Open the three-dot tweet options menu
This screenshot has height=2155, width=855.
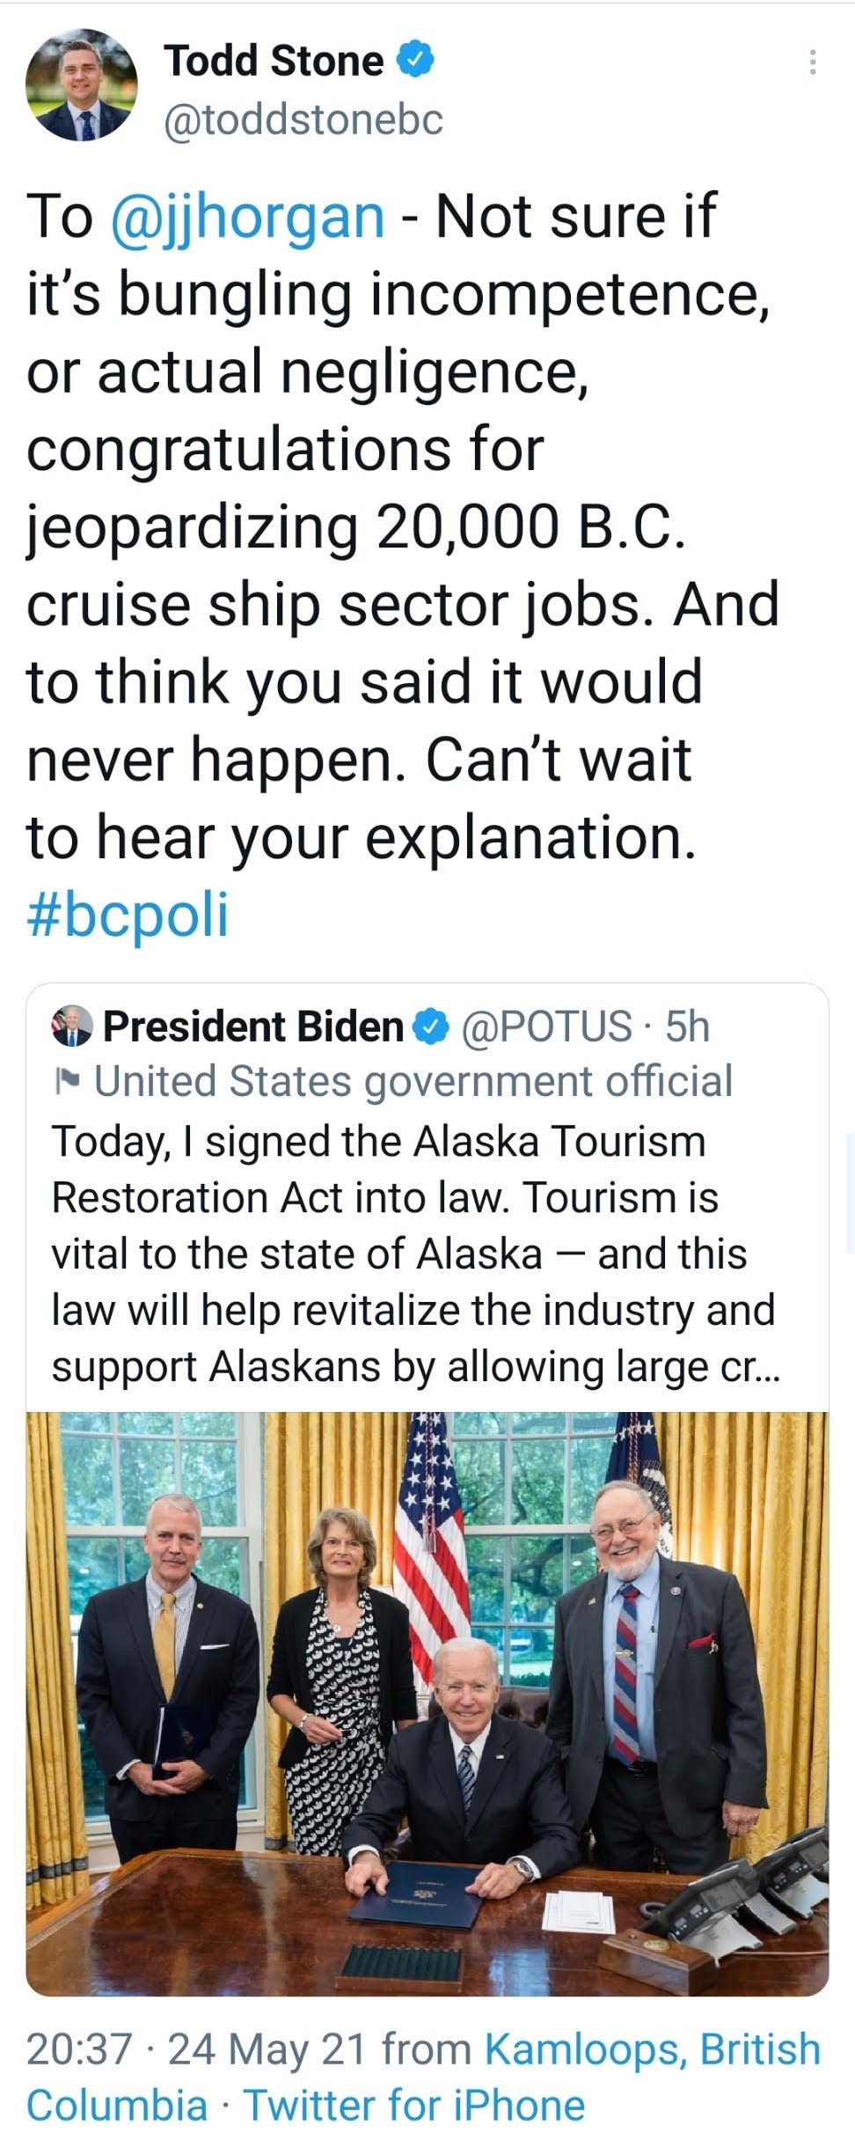pyautogui.click(x=812, y=62)
